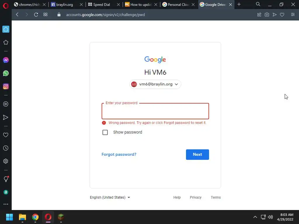Viewport: 299px width, 224px height.
Task: Click the snapshot camera icon in address bar
Action: point(267,15)
